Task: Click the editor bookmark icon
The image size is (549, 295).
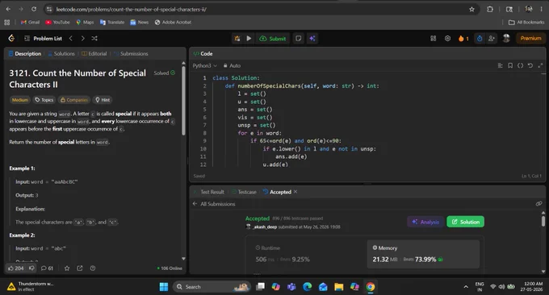Action: [x=510, y=66]
